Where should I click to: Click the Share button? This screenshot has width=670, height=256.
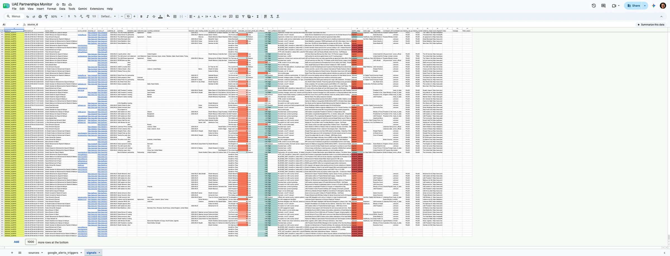coord(633,6)
